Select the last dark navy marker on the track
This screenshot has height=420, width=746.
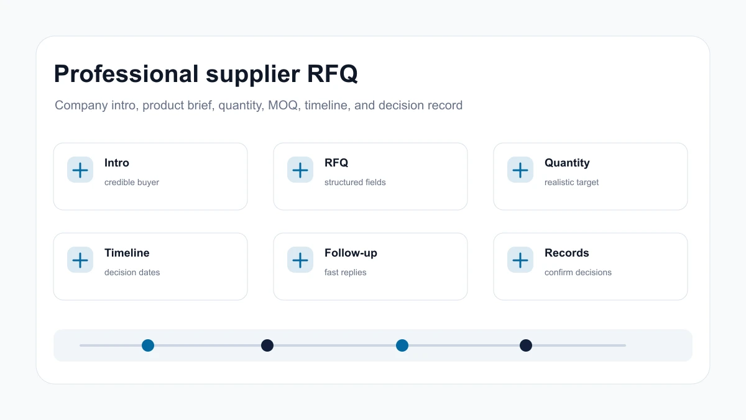click(x=526, y=345)
